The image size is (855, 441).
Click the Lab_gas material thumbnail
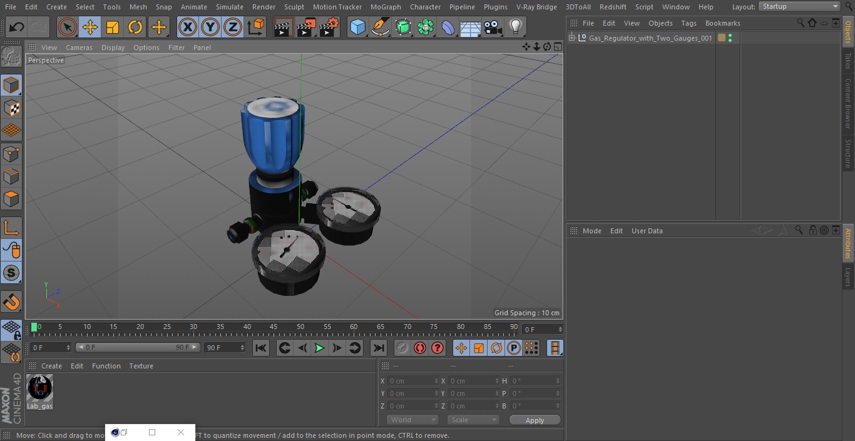[40, 388]
